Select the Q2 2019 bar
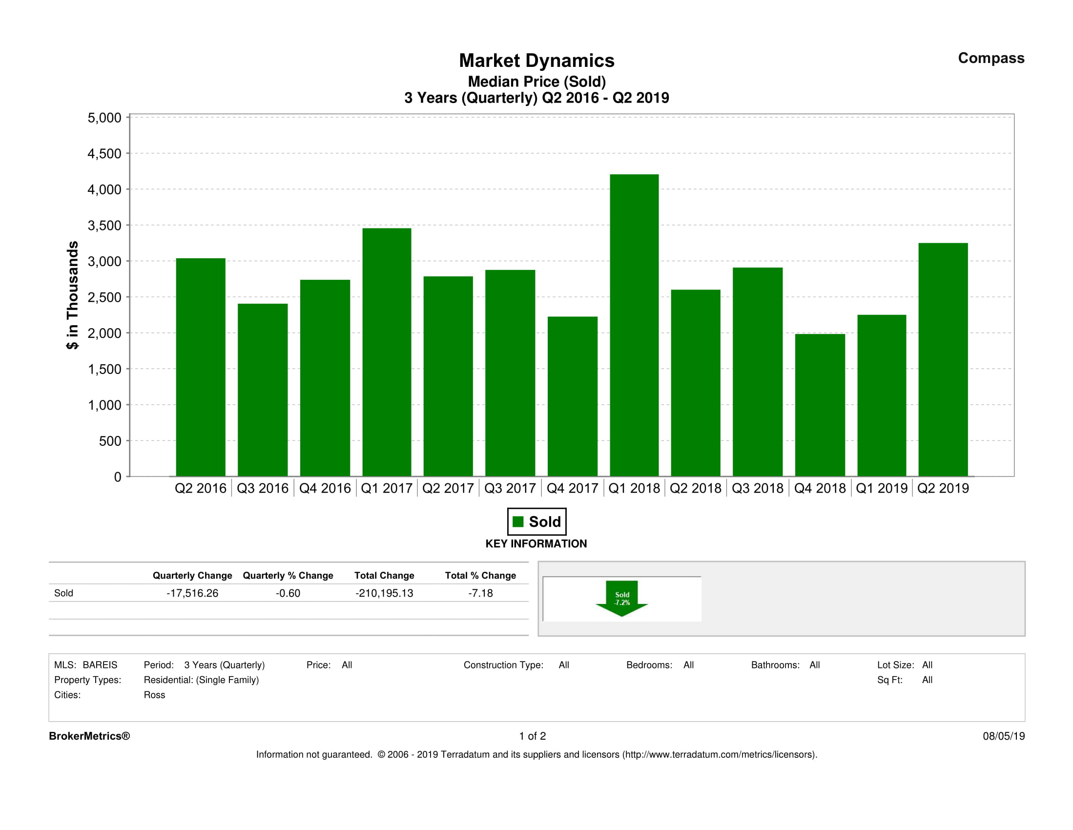The height and width of the screenshot is (830, 1073). point(942,359)
